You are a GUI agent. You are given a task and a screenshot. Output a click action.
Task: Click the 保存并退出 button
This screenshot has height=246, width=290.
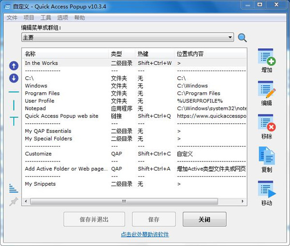(x=94, y=219)
